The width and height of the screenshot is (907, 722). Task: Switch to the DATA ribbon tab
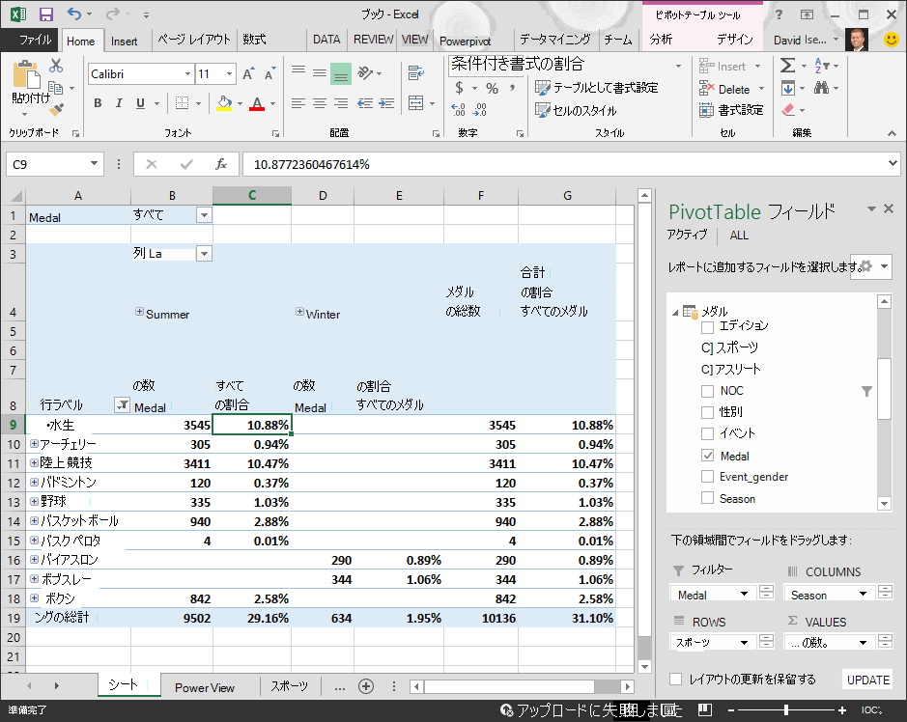click(326, 40)
